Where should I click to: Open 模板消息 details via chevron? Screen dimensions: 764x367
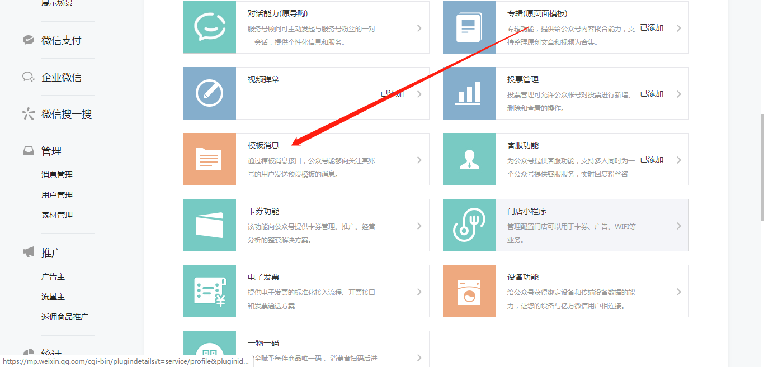point(419,160)
